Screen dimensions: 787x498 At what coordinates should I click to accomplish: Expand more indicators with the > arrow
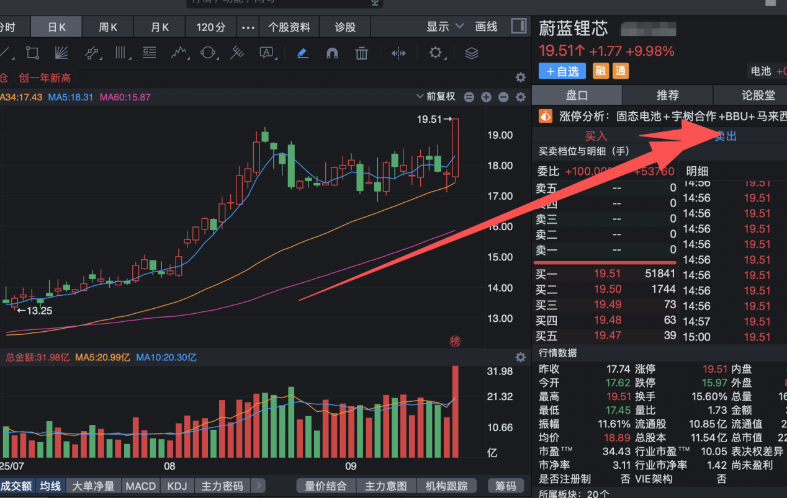[258, 486]
